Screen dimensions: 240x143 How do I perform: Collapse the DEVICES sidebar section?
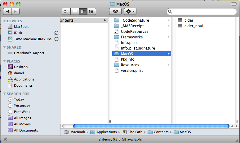pyautogui.click(x=4, y=21)
